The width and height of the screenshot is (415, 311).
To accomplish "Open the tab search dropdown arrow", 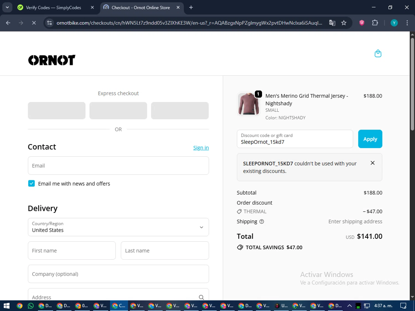I will click(7, 7).
